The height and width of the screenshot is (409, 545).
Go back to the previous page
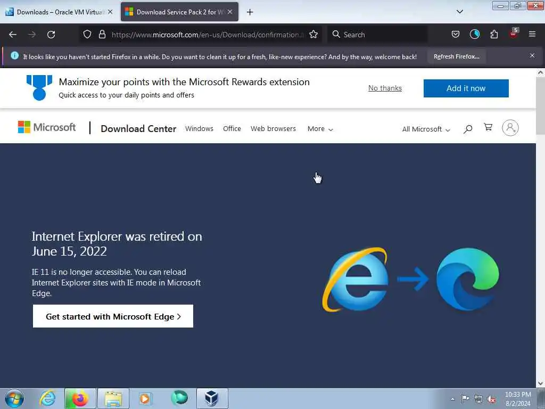coord(13,35)
